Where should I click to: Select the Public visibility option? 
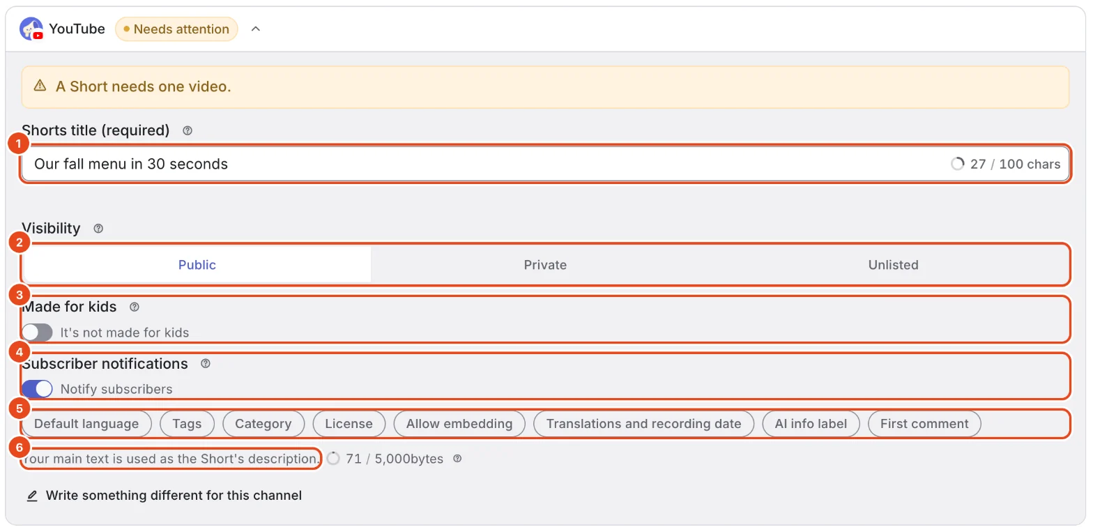tap(197, 265)
